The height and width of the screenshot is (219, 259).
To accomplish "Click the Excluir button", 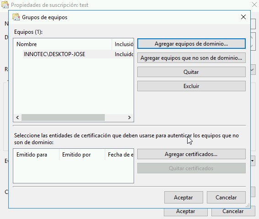I will (x=191, y=86).
